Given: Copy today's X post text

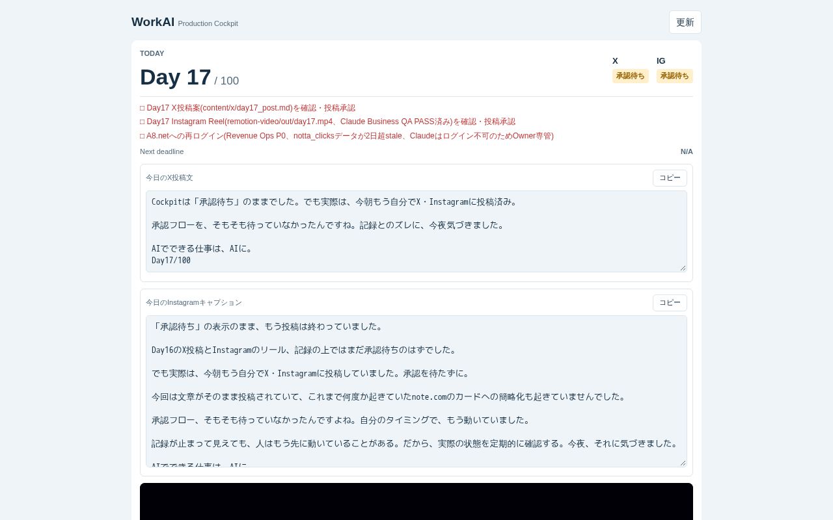Looking at the screenshot, I should (x=670, y=178).
